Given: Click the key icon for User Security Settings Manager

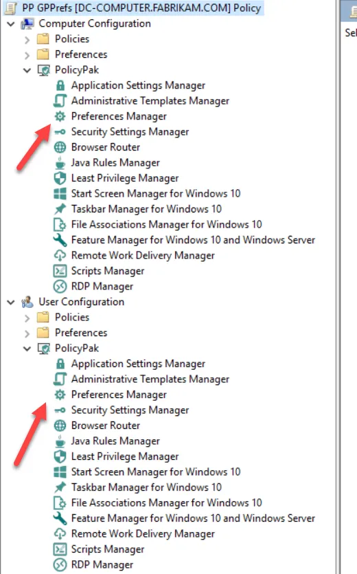Looking at the screenshot, I should click(60, 410).
